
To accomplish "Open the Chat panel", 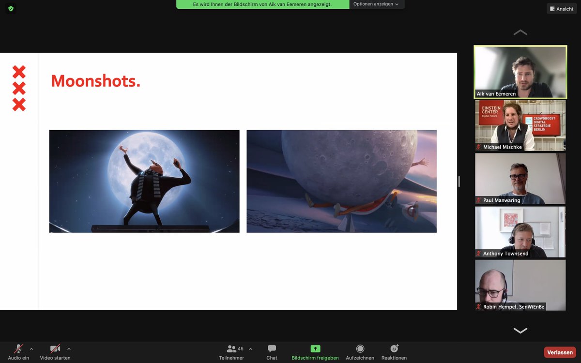I will coord(272,352).
